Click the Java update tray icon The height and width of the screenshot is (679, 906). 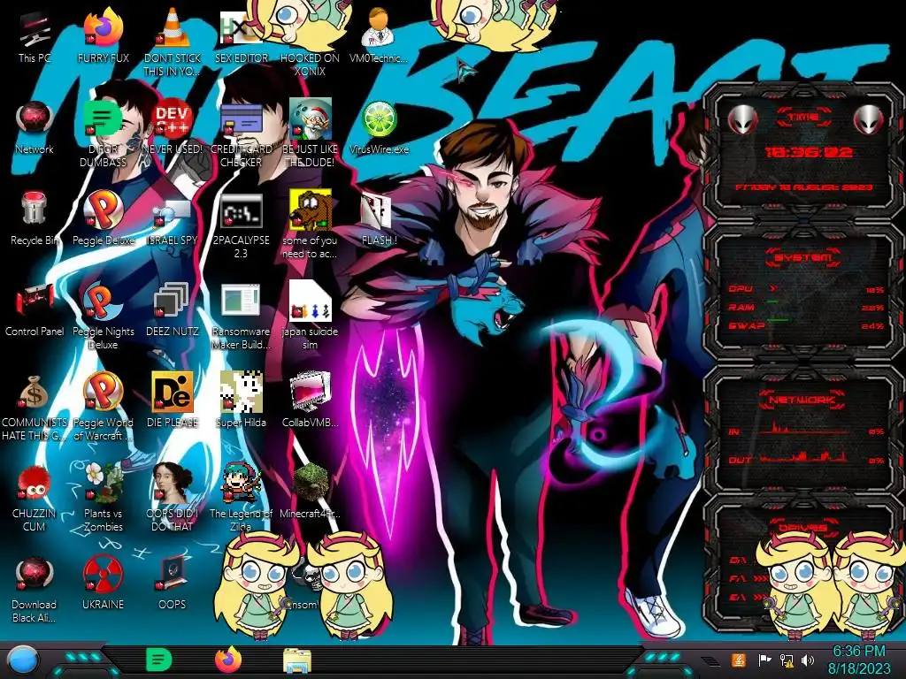[739, 660]
